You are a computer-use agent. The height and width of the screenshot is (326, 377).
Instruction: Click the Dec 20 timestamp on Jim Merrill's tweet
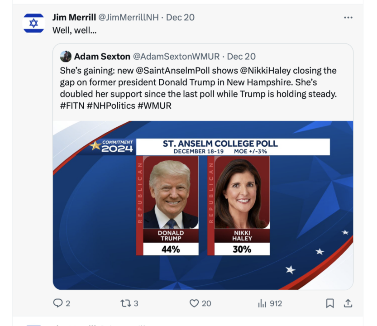pyautogui.click(x=180, y=17)
